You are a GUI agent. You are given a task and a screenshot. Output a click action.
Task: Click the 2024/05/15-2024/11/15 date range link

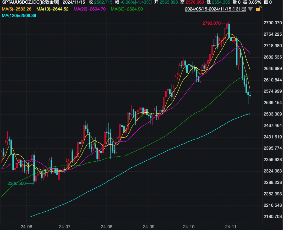tap(215, 9)
